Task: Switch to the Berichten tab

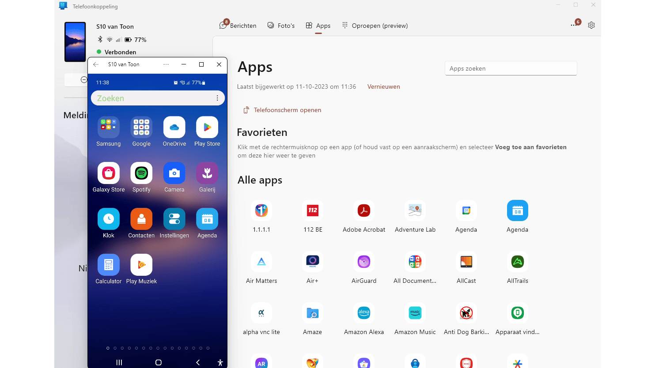Action: 238,26
